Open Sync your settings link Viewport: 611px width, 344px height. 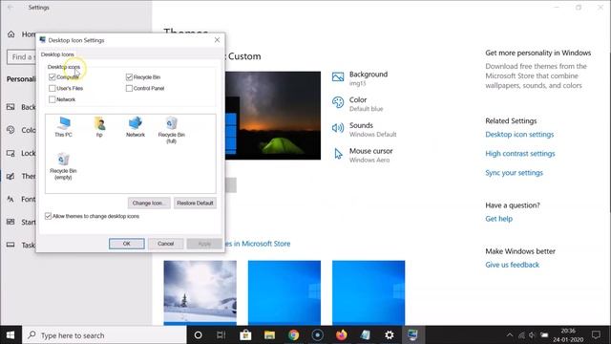514,173
